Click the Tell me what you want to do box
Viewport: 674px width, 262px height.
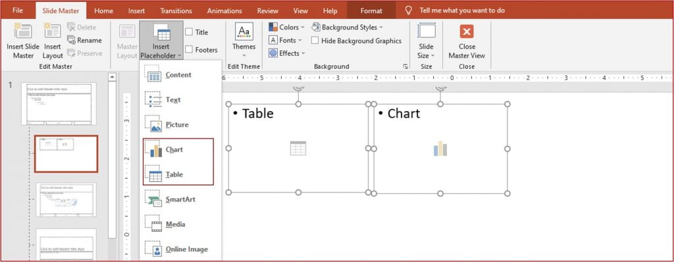[462, 11]
